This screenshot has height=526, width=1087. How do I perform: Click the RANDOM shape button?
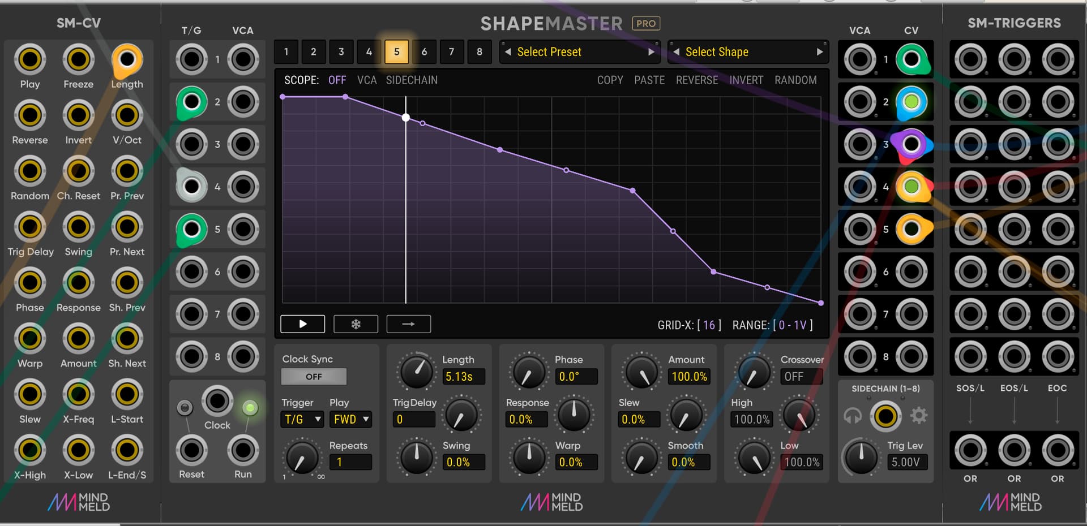(795, 80)
